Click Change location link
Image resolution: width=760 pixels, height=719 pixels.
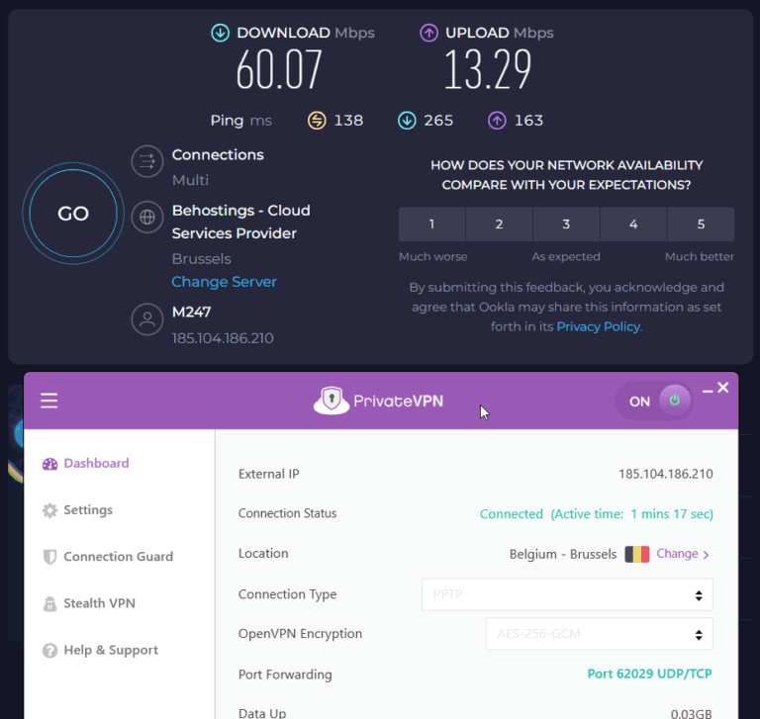click(x=683, y=554)
